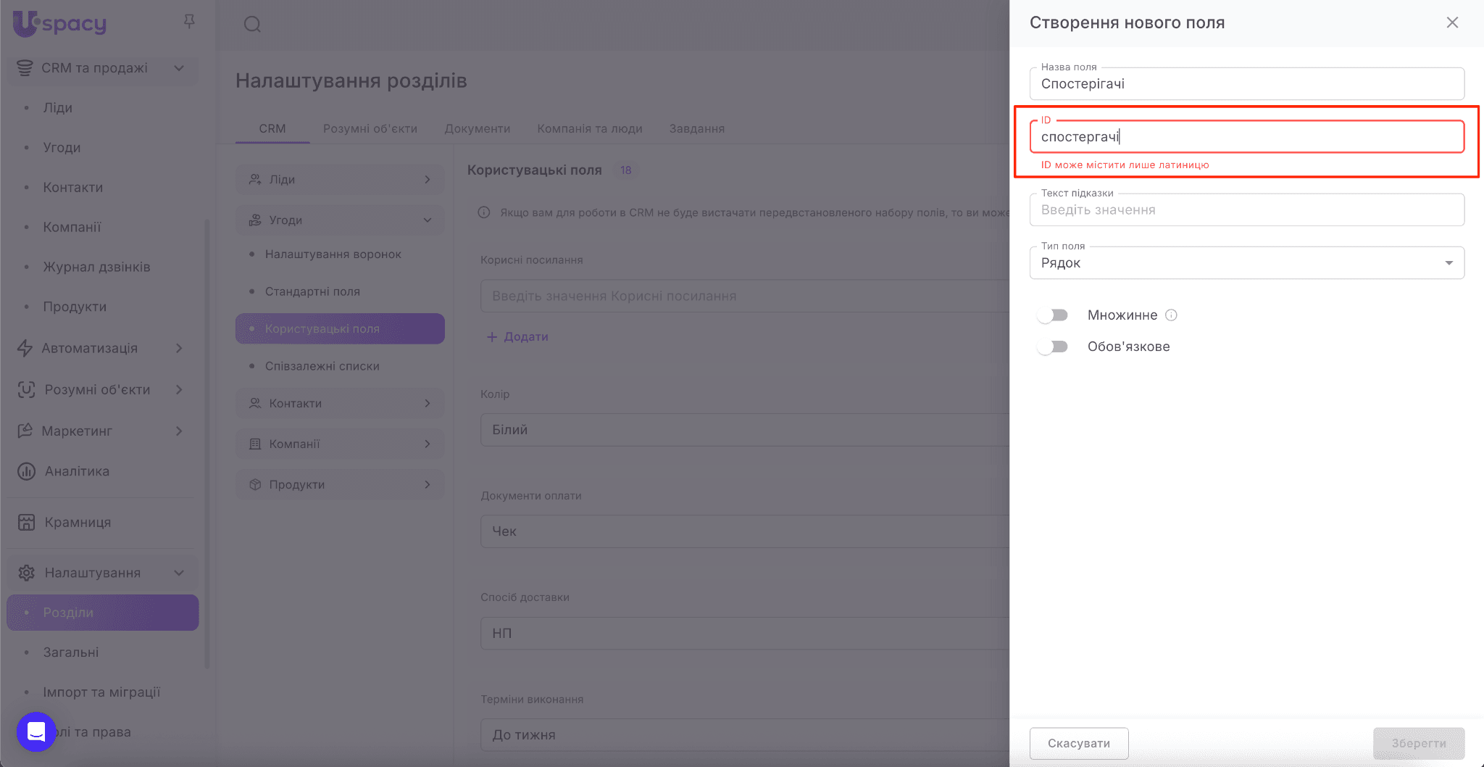This screenshot has height=767, width=1484.
Task: Focus the Текст підказки input field
Action: tap(1246, 210)
